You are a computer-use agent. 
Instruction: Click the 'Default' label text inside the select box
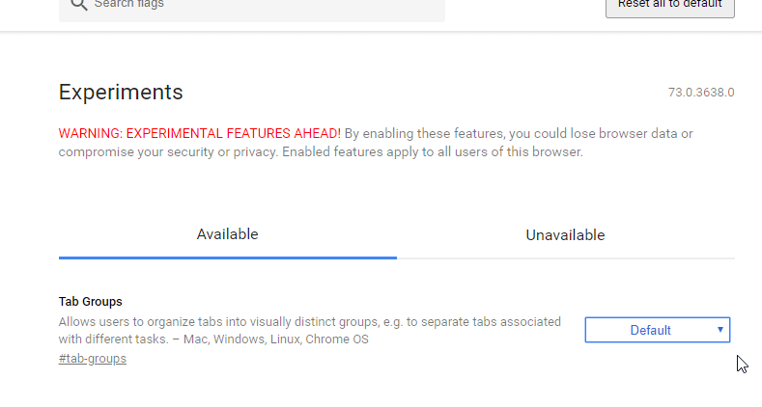point(650,331)
